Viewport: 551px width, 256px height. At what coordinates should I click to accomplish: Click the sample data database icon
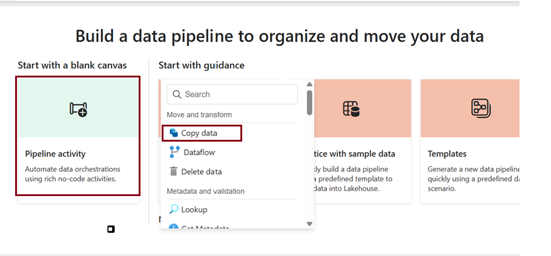[351, 109]
